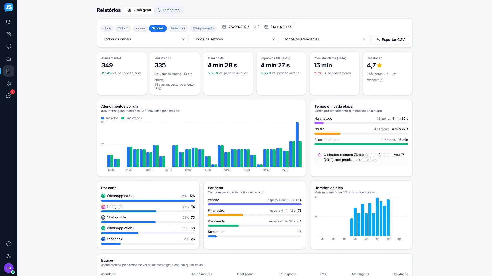Click the Pós-venda sector label
492x276 pixels.
[216, 221]
